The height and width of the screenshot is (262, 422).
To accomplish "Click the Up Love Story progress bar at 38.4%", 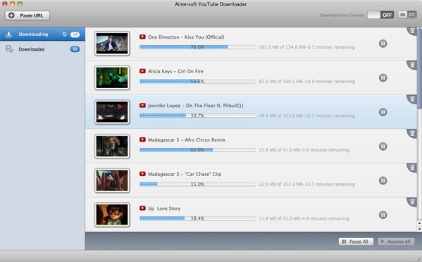I will (x=197, y=218).
